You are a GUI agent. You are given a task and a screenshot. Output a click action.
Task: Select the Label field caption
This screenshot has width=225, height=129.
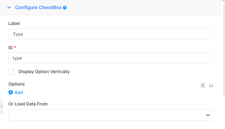click(x=14, y=24)
